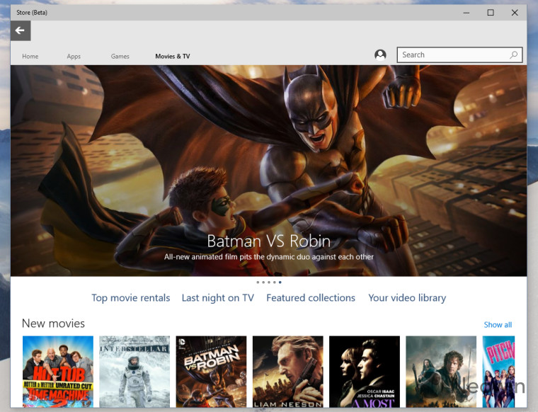Minimize the Store window
Screen dimensions: 538x412
(x=466, y=13)
